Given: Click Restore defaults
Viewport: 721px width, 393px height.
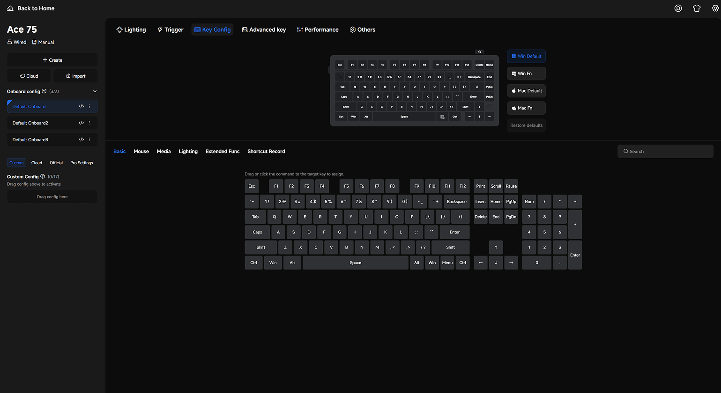Looking at the screenshot, I should 526,125.
